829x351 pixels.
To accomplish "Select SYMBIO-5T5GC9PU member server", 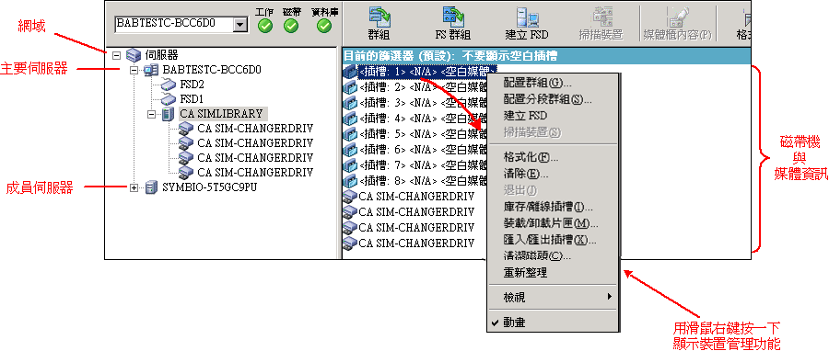I will (209, 187).
